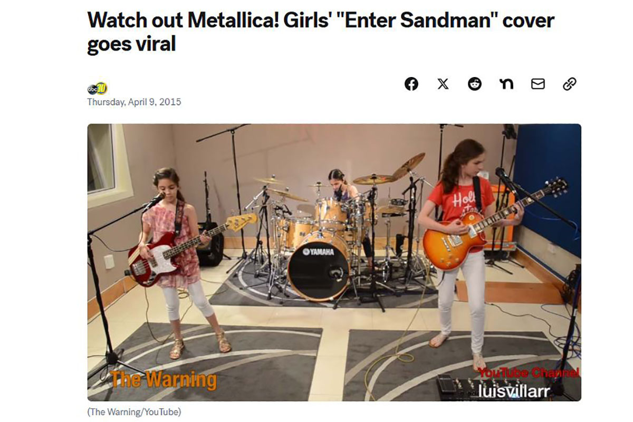Click the red YouTube Channel overlay text
The image size is (633, 422).
click(529, 373)
